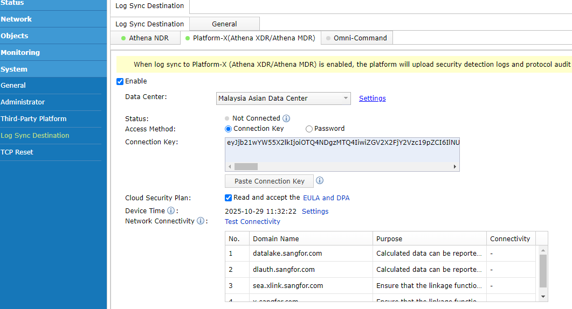Open Monitoring menu in sidebar
Image resolution: width=572 pixels, height=309 pixels.
point(53,52)
